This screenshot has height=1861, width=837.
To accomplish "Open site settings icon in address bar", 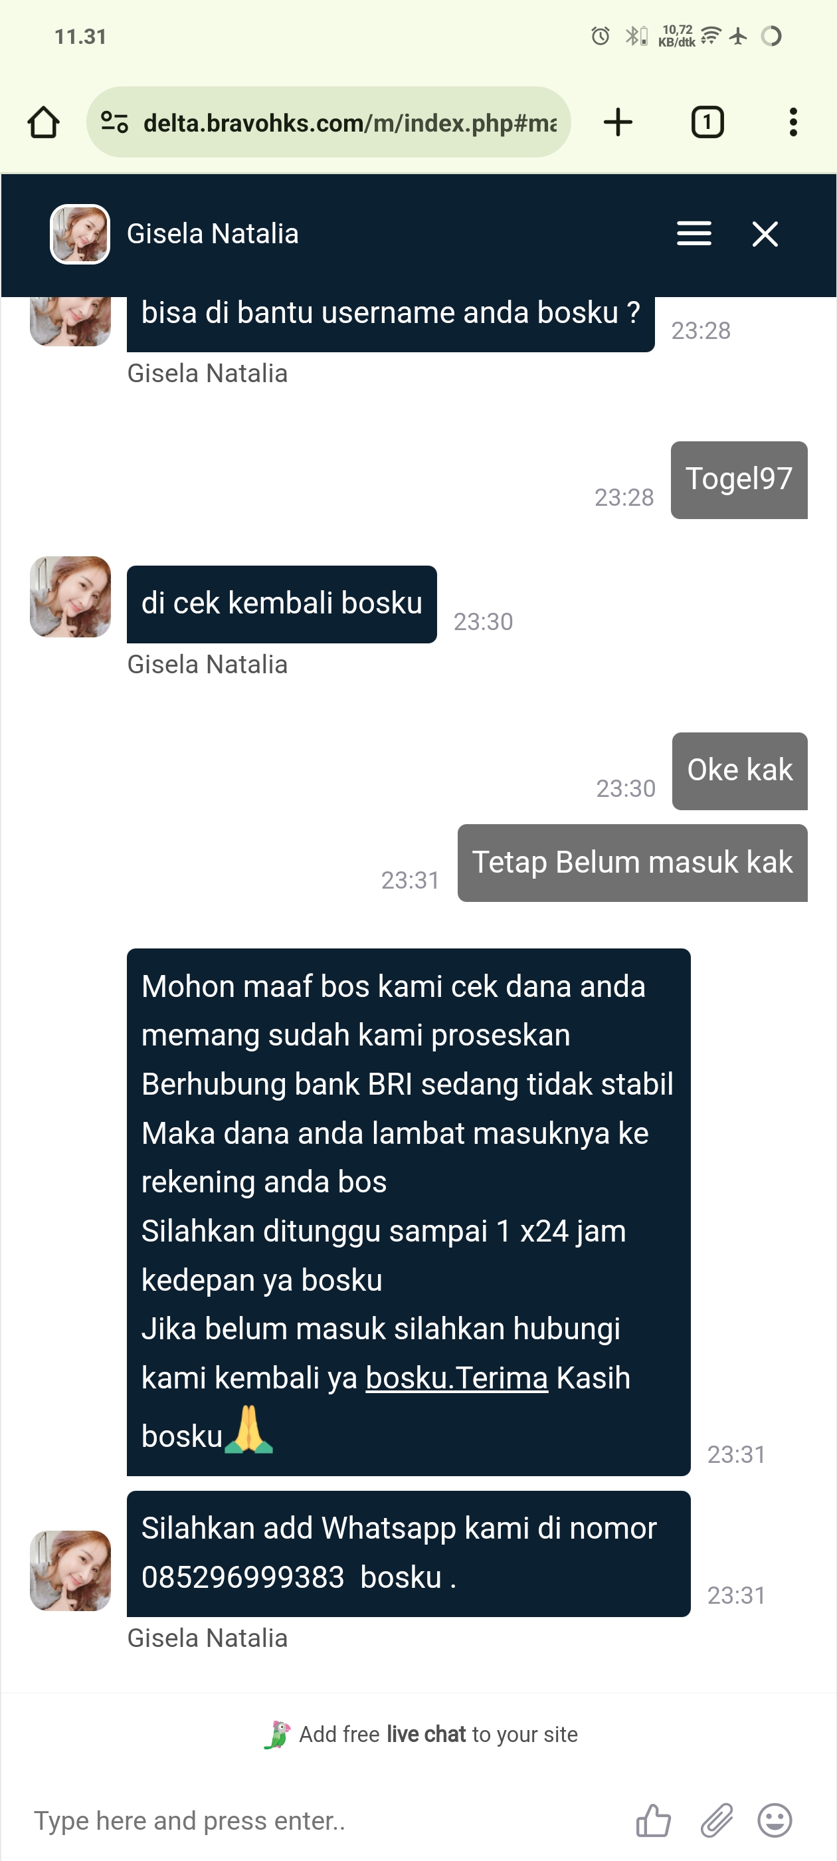I will [x=114, y=122].
